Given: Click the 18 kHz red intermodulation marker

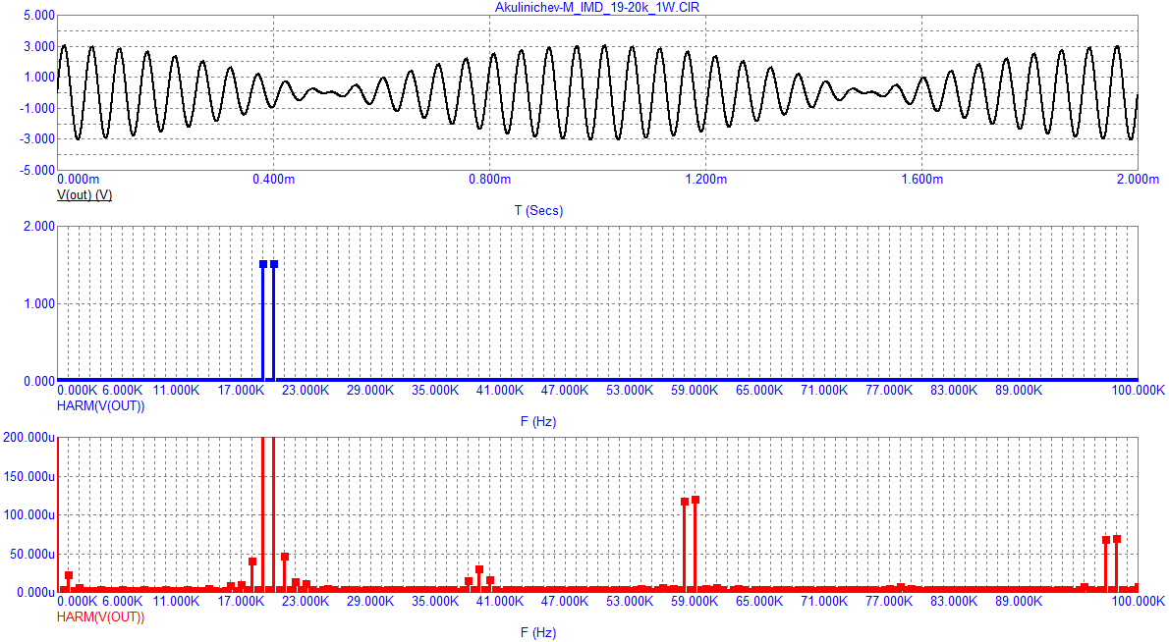Looking at the screenshot, I should [252, 562].
